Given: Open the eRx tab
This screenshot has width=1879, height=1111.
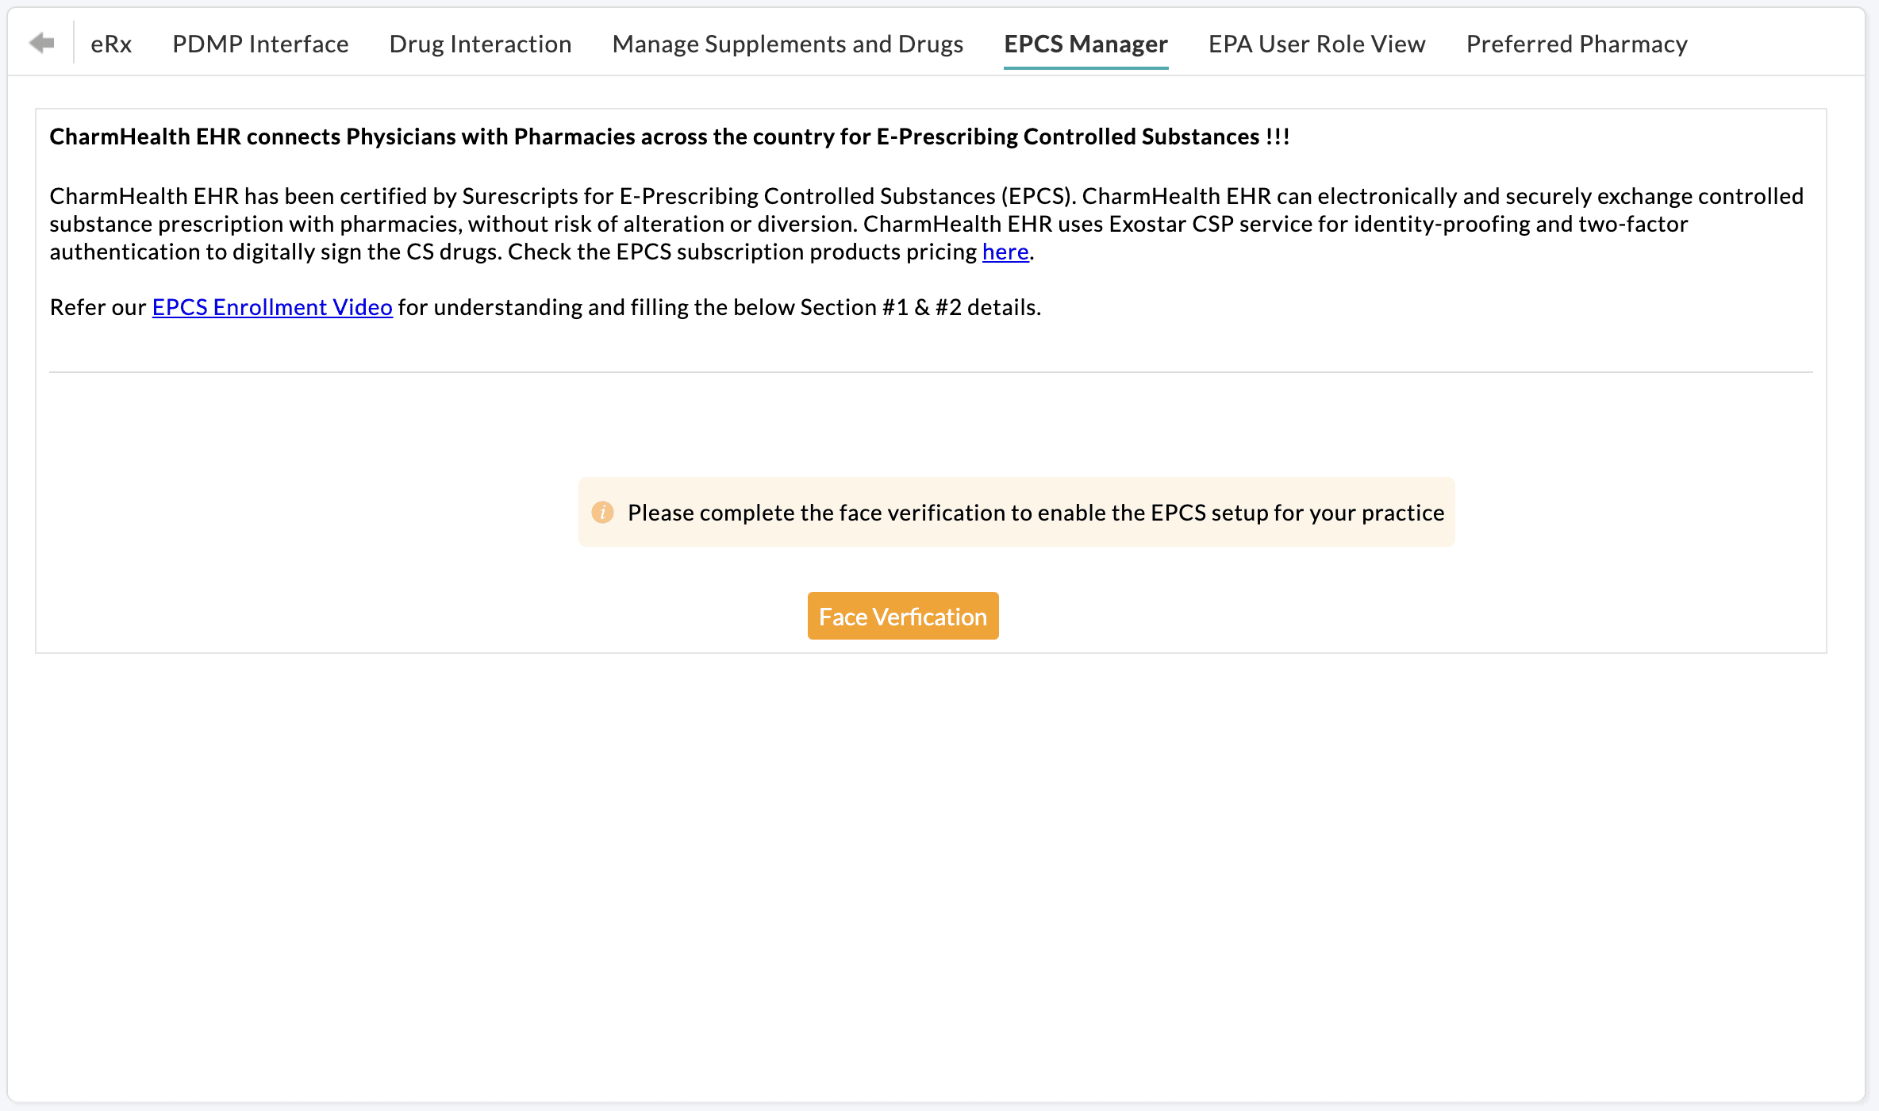Looking at the screenshot, I should coord(111,44).
